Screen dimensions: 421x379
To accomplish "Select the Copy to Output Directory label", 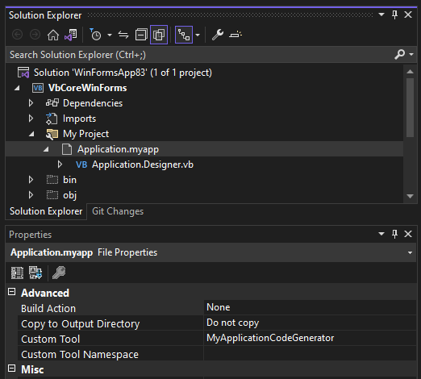I will pos(81,324).
